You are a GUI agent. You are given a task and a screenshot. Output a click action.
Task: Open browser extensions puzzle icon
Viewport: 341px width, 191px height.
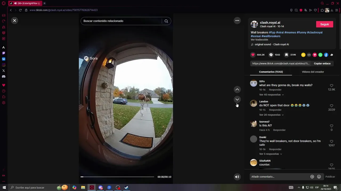tap(322, 10)
